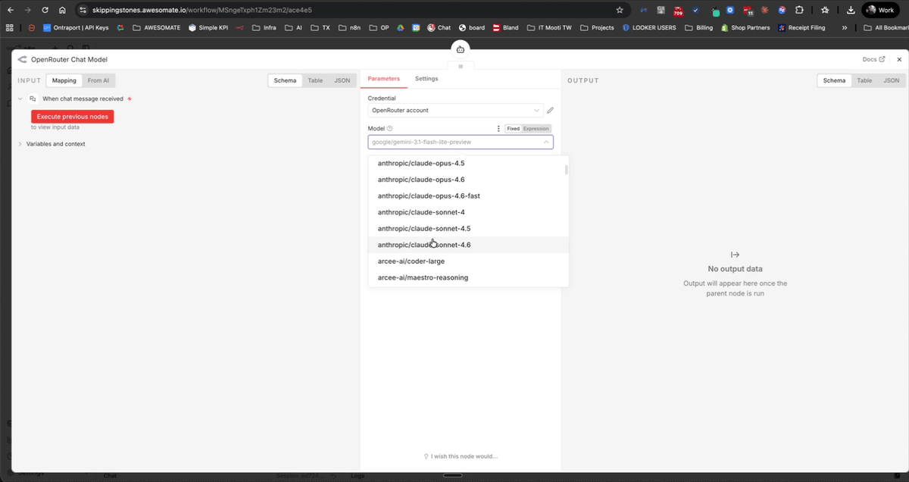Select the JSON view in the INPUT panel
This screenshot has width=909, height=482.
pos(342,80)
